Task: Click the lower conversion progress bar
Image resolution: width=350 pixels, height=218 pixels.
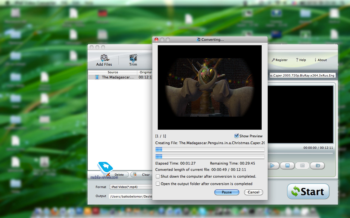Action: (x=210, y=156)
